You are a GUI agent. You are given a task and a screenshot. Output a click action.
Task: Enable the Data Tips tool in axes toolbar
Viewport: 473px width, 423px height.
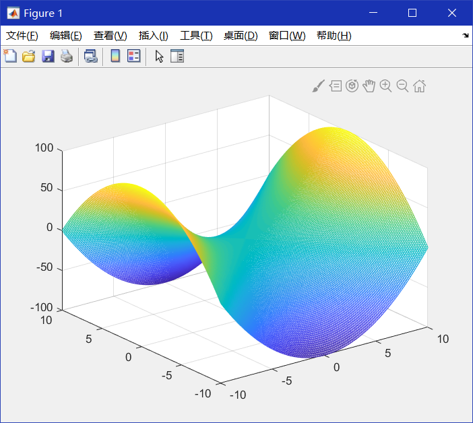[336, 86]
